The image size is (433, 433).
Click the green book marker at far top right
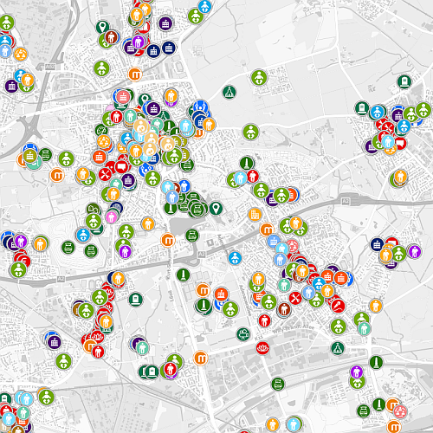(x=404, y=81)
